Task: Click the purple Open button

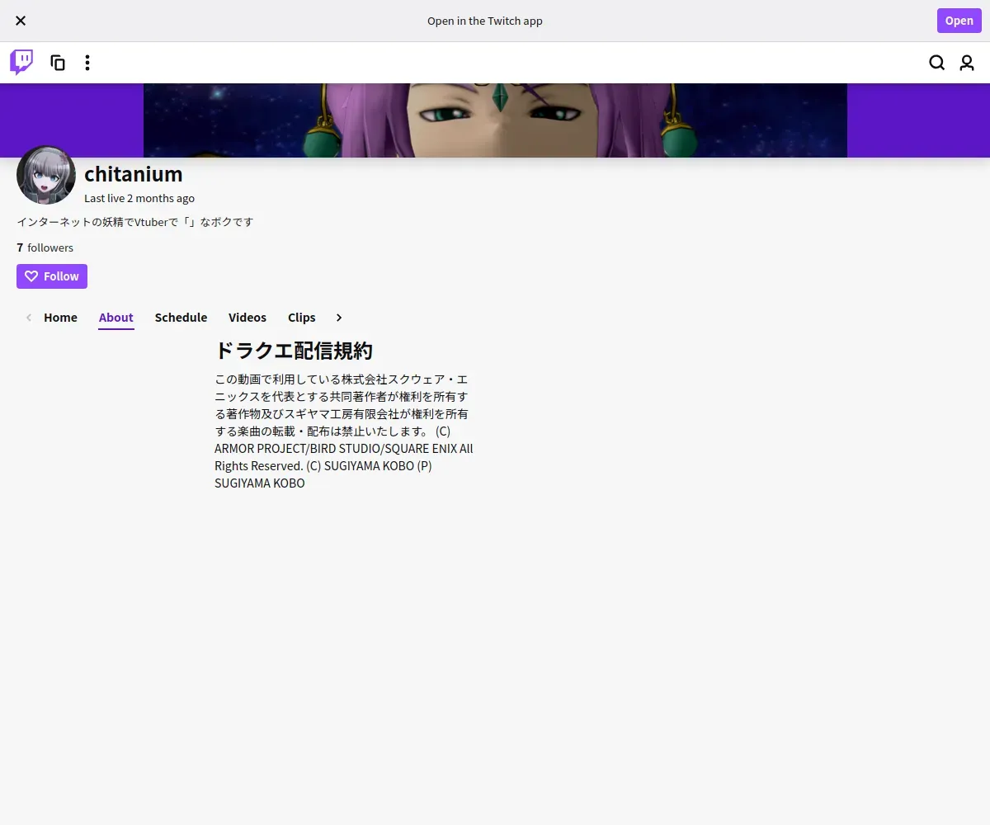Action: point(959,21)
